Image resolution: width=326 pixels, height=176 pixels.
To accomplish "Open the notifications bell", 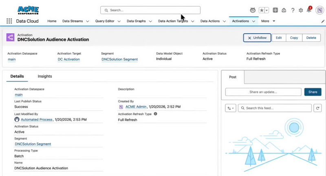I will click(x=309, y=10).
